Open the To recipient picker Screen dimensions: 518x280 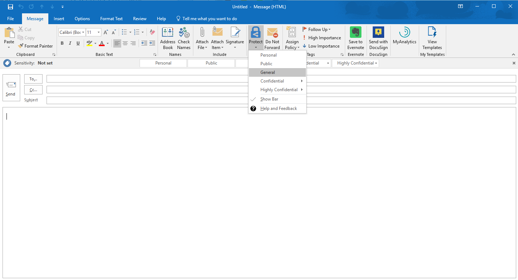[33, 79]
